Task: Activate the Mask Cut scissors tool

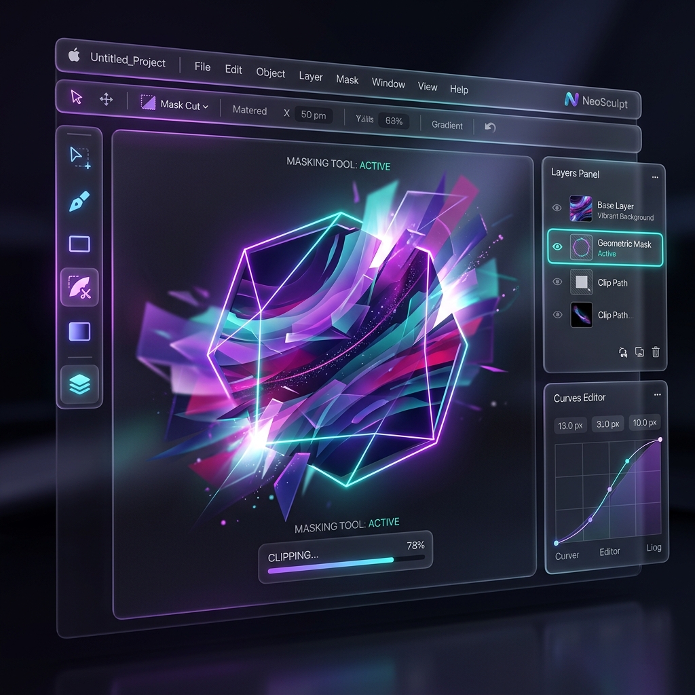Action: tap(80, 287)
